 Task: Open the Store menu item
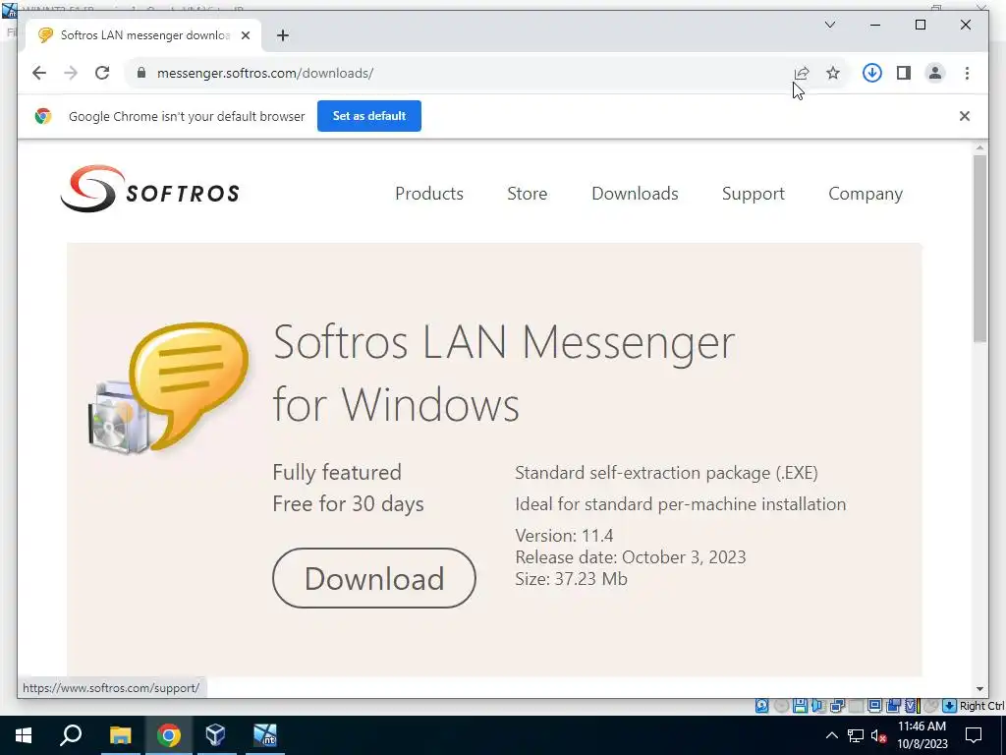pos(528,194)
